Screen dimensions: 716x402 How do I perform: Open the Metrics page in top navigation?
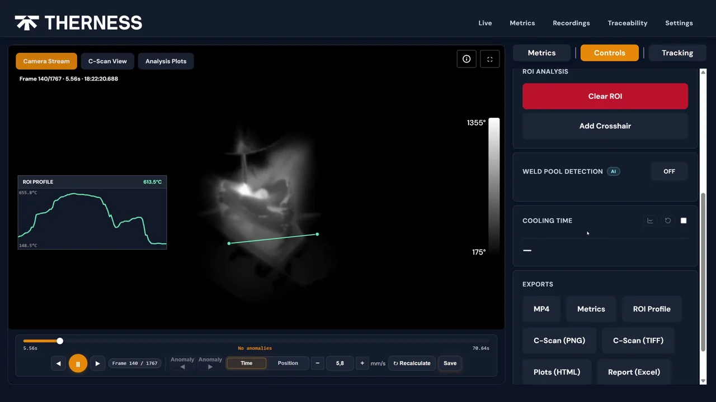click(522, 23)
